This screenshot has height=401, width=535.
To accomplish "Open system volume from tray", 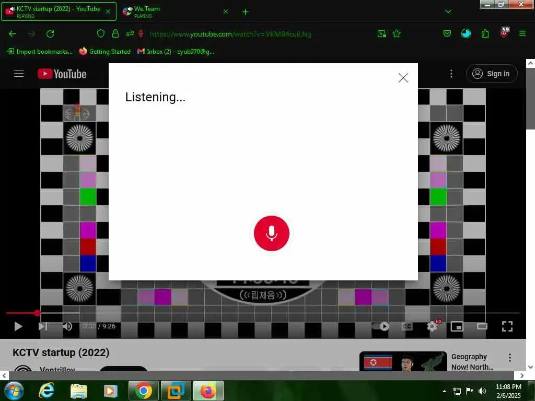I will tap(482, 391).
